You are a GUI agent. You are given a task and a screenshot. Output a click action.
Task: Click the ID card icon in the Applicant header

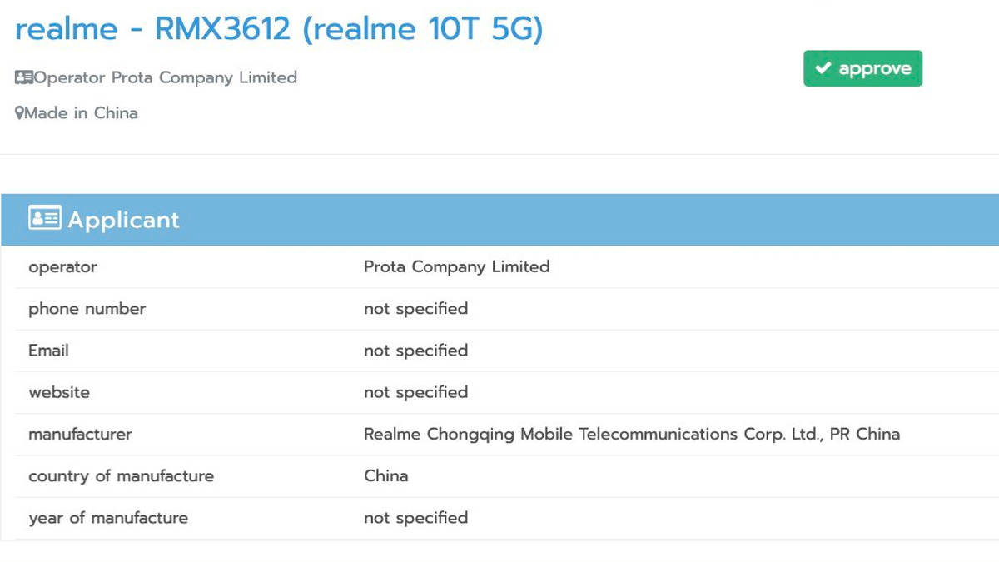pyautogui.click(x=46, y=217)
